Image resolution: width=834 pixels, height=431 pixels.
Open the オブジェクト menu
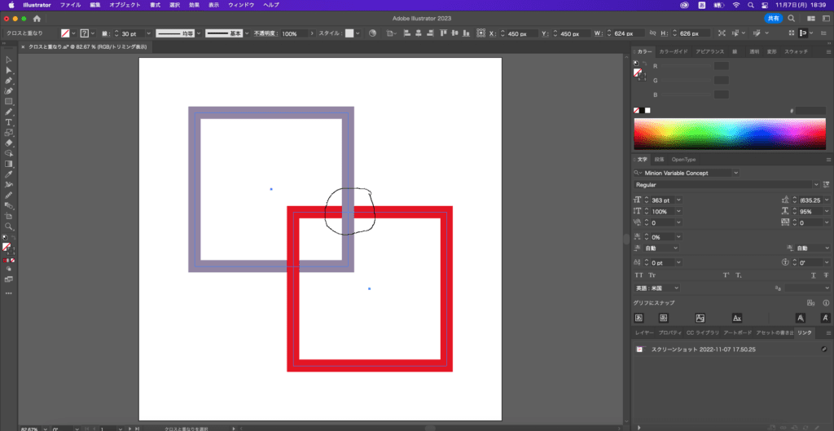click(x=125, y=5)
